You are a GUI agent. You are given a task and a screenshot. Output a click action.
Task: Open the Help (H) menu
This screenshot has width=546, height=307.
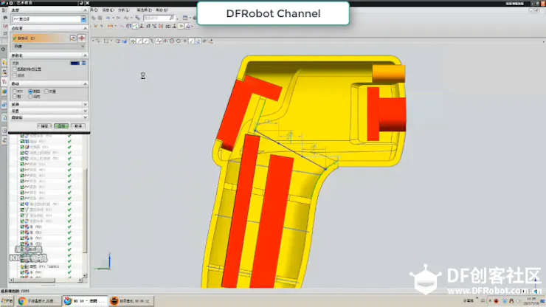click(x=162, y=10)
